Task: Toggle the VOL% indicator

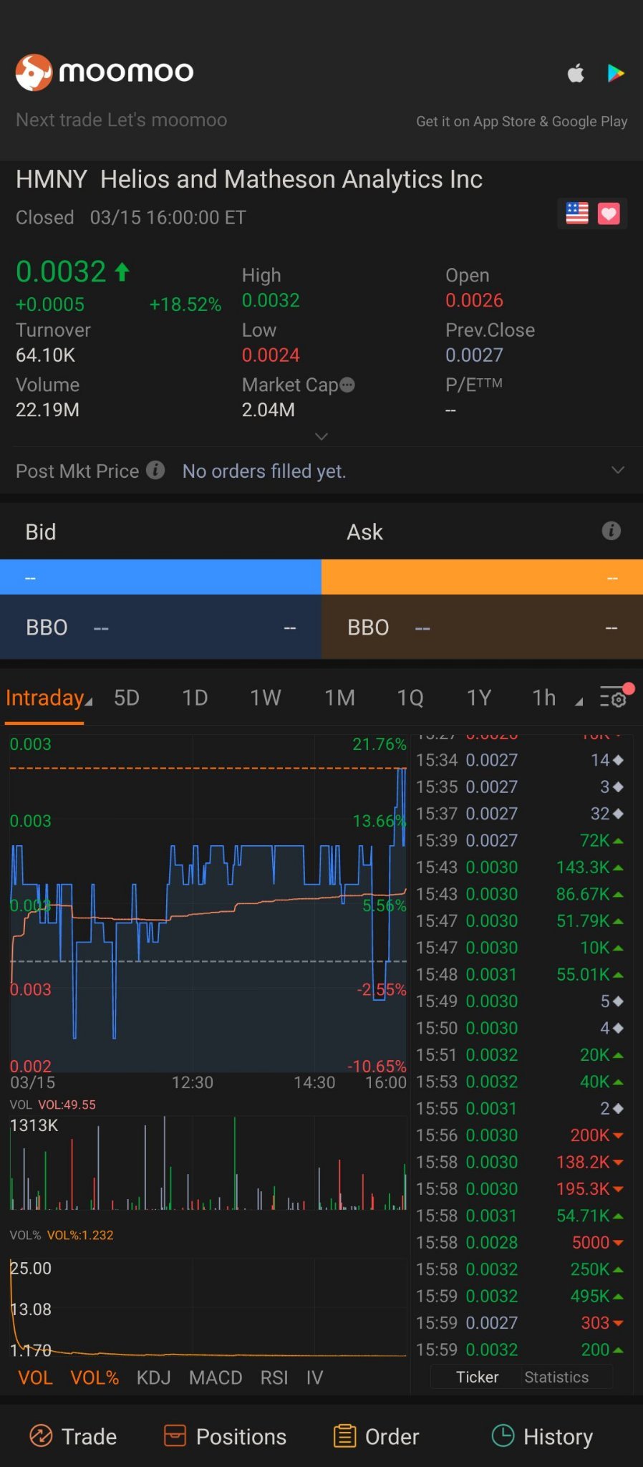Action: pyautogui.click(x=95, y=1377)
